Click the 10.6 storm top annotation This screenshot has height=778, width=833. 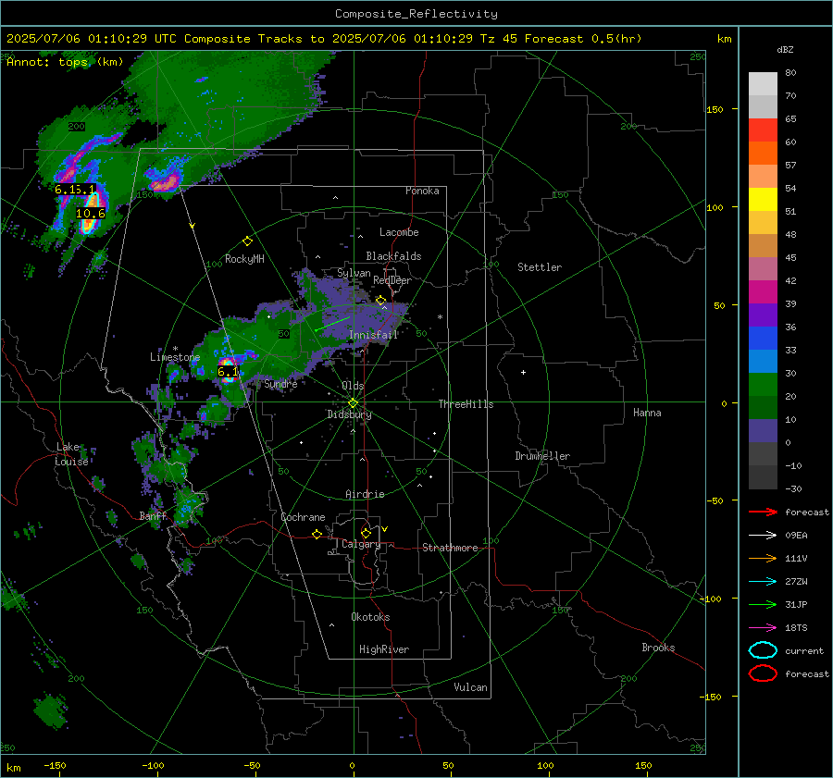click(x=91, y=214)
